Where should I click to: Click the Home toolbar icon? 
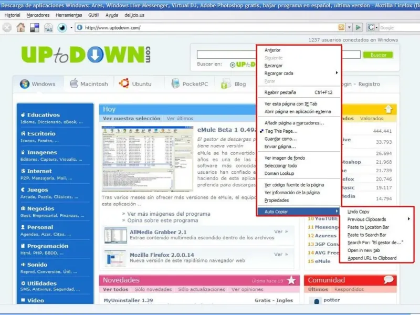click(x=20, y=27)
